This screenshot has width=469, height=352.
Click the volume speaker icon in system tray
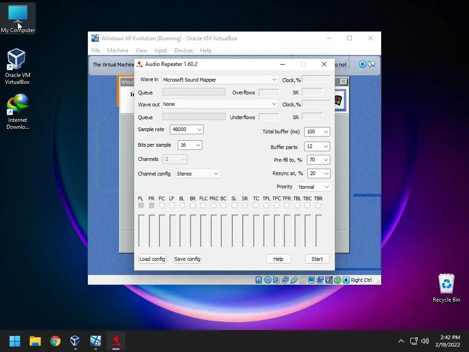coord(425,341)
